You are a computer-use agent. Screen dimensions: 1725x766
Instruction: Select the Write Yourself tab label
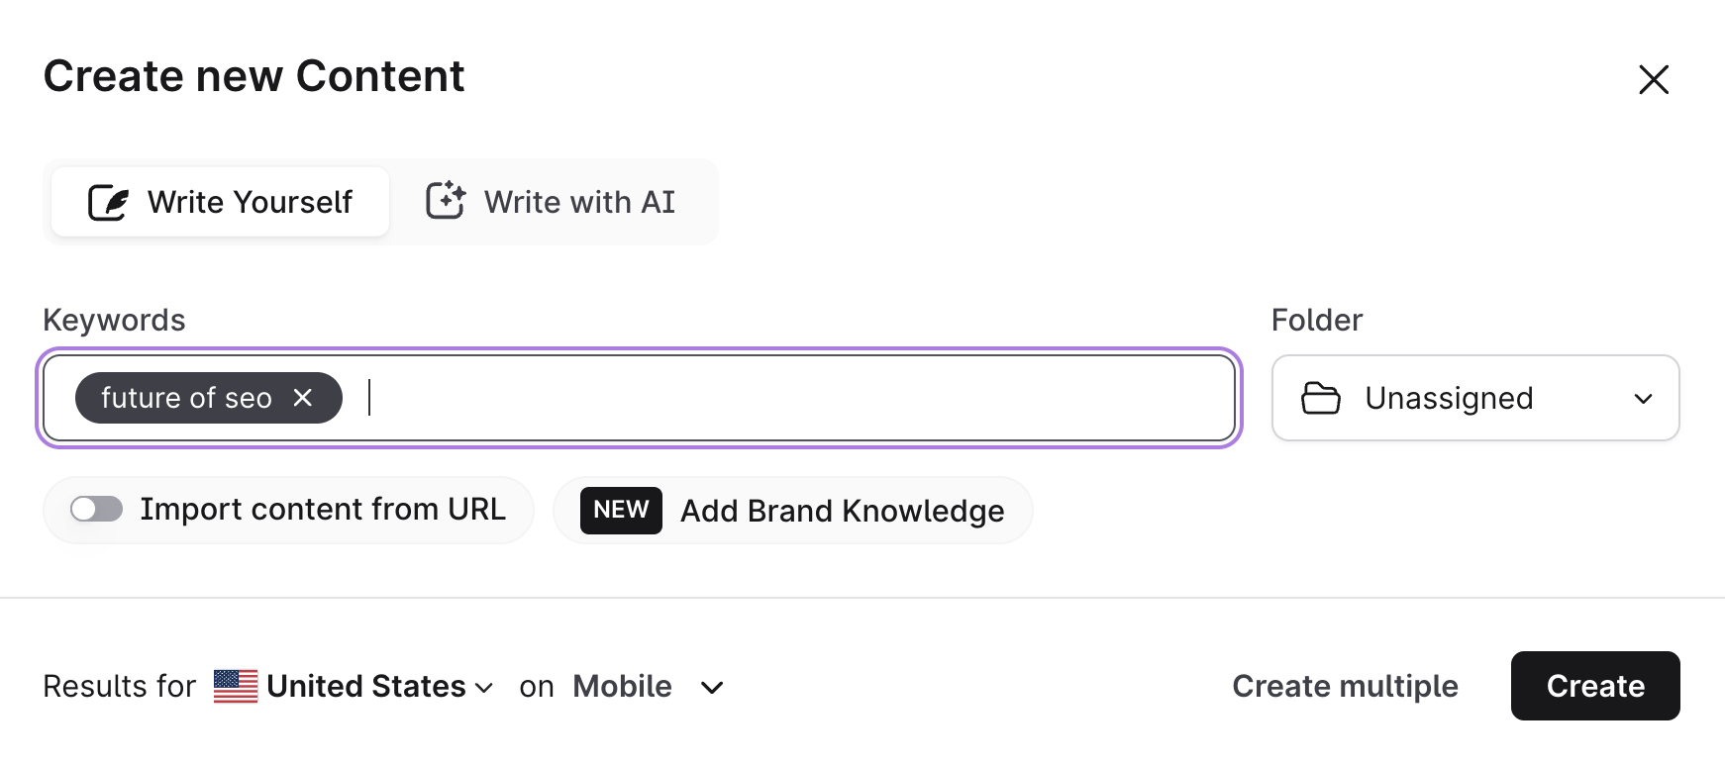250,202
